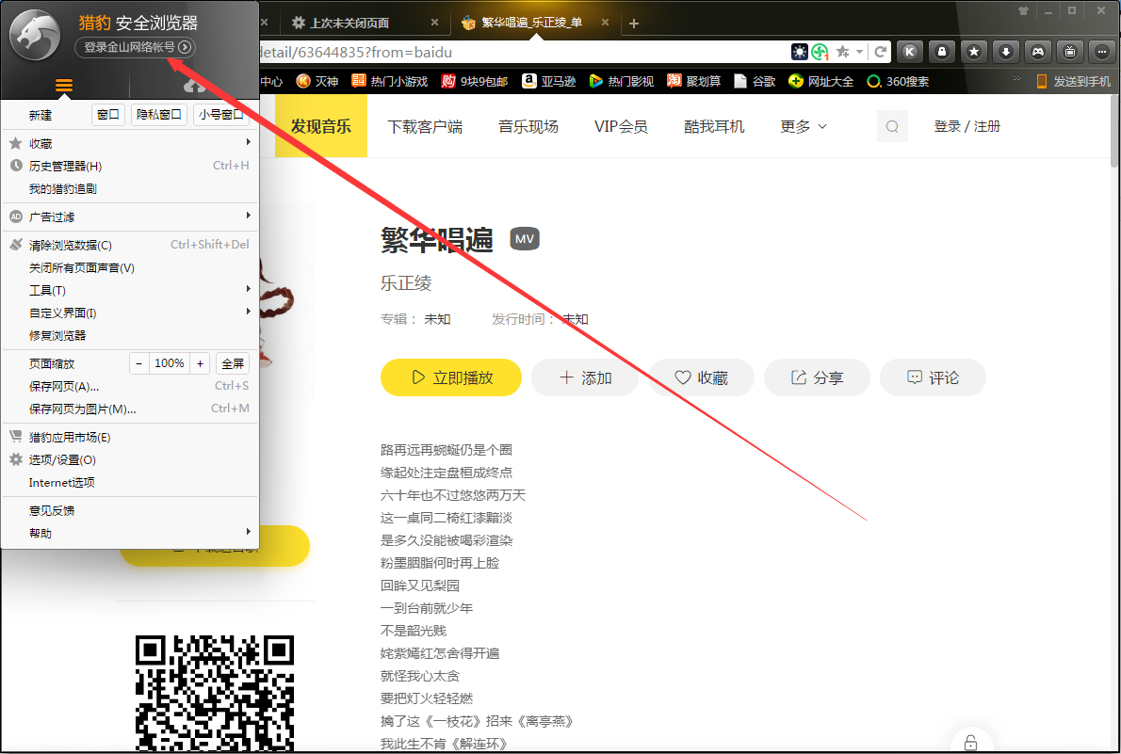Click the green accelerator fan icon
Screen dimensions: 1121x754
pos(820,52)
